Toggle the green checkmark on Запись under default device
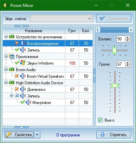136x143 pixels. (x=17, y=50)
